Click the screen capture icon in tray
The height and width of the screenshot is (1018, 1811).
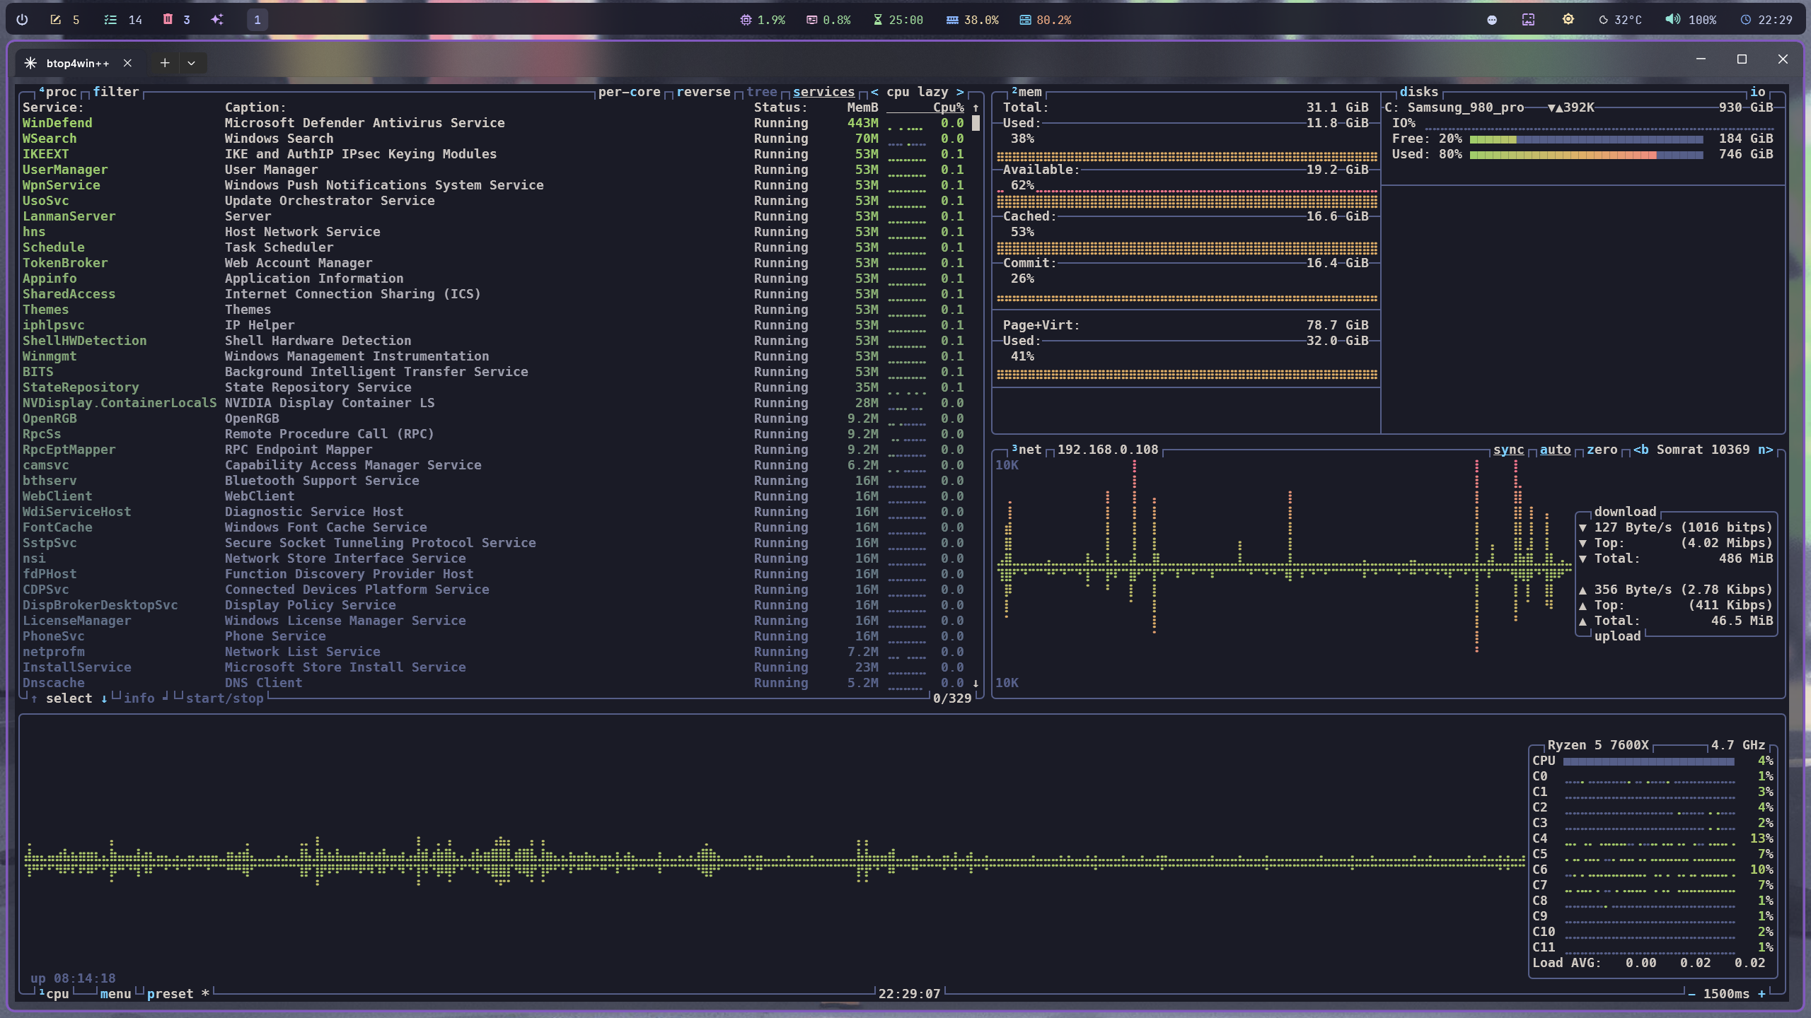(x=1528, y=20)
